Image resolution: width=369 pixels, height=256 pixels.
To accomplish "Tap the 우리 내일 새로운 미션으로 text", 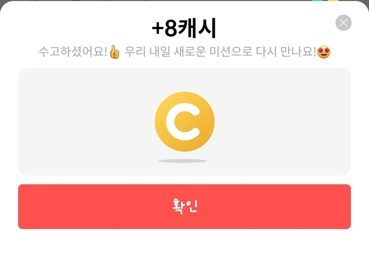I will pyautogui.click(x=189, y=52).
